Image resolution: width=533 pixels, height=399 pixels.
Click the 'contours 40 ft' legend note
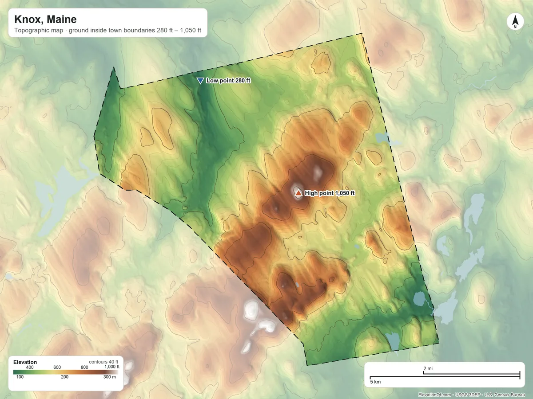coord(104,362)
